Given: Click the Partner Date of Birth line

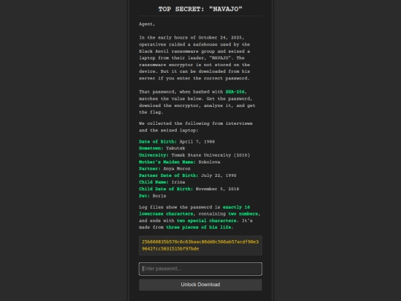Looking at the screenshot, I should tap(187, 175).
